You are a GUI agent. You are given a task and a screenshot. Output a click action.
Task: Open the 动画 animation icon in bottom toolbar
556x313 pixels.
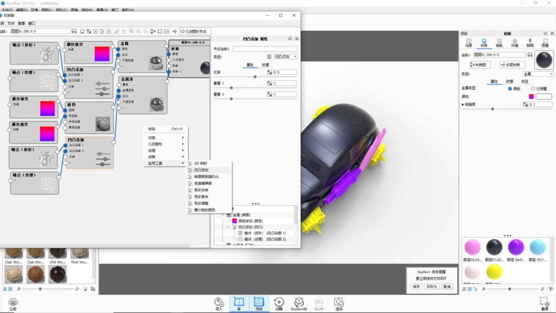(x=279, y=304)
